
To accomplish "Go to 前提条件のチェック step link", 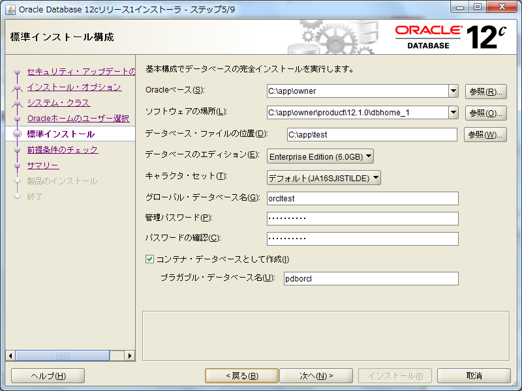I will tap(63, 150).
